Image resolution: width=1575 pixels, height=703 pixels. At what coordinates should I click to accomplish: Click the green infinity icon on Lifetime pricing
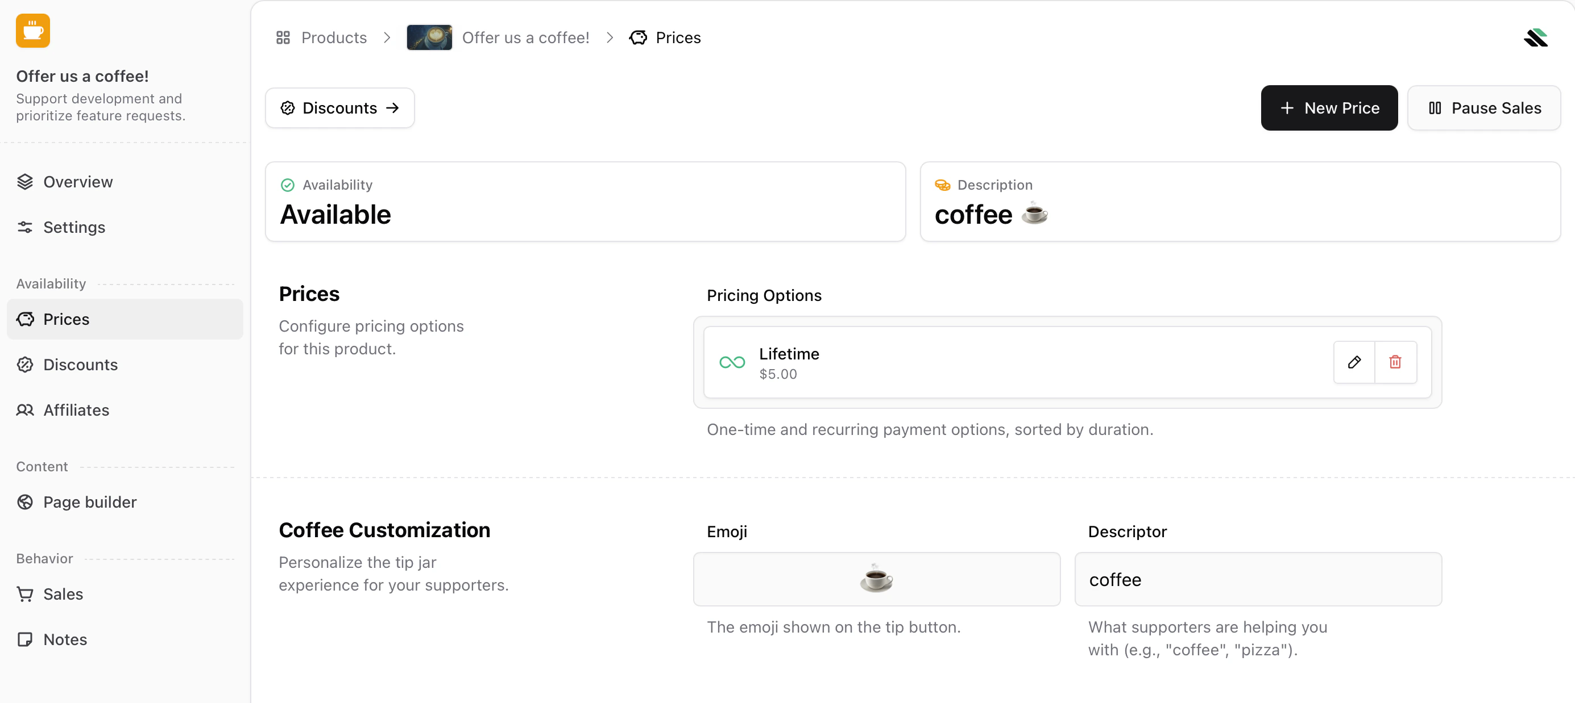(x=732, y=362)
